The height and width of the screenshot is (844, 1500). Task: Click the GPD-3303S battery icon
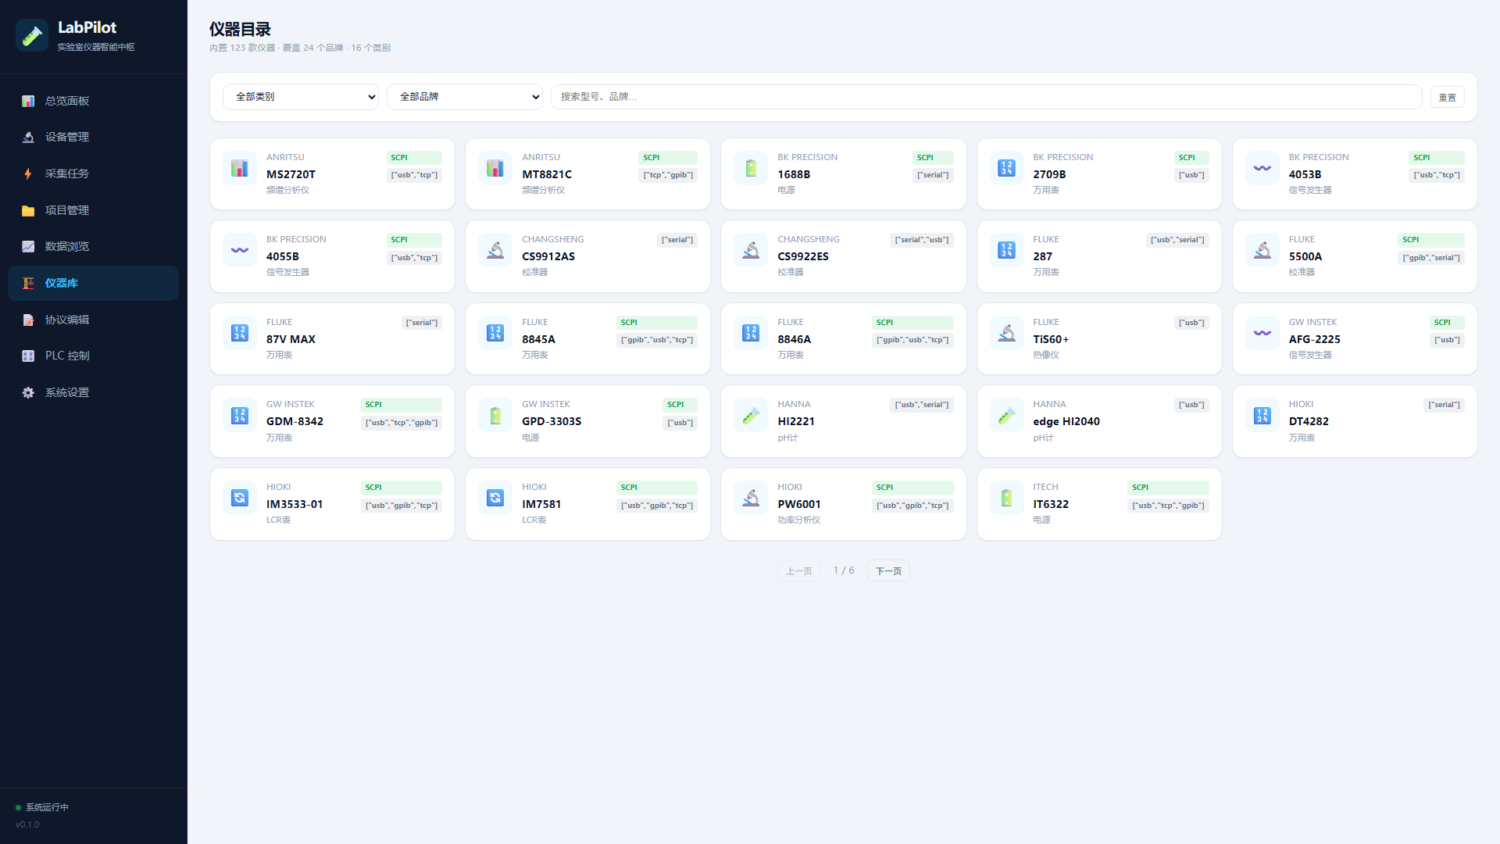495,416
